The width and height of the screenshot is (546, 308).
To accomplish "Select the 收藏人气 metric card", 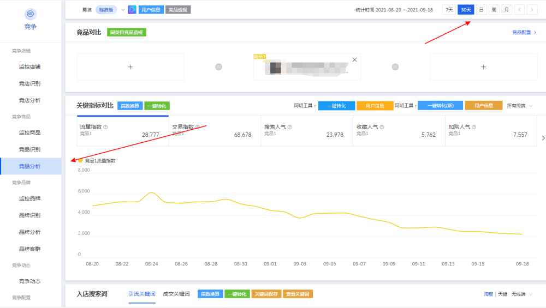I will (x=399, y=131).
